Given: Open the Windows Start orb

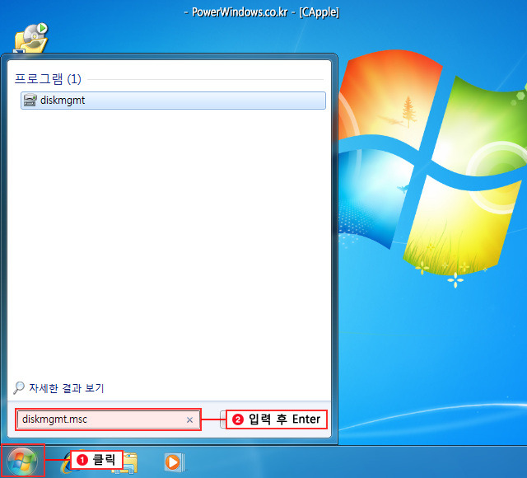Looking at the screenshot, I should click(x=22, y=461).
